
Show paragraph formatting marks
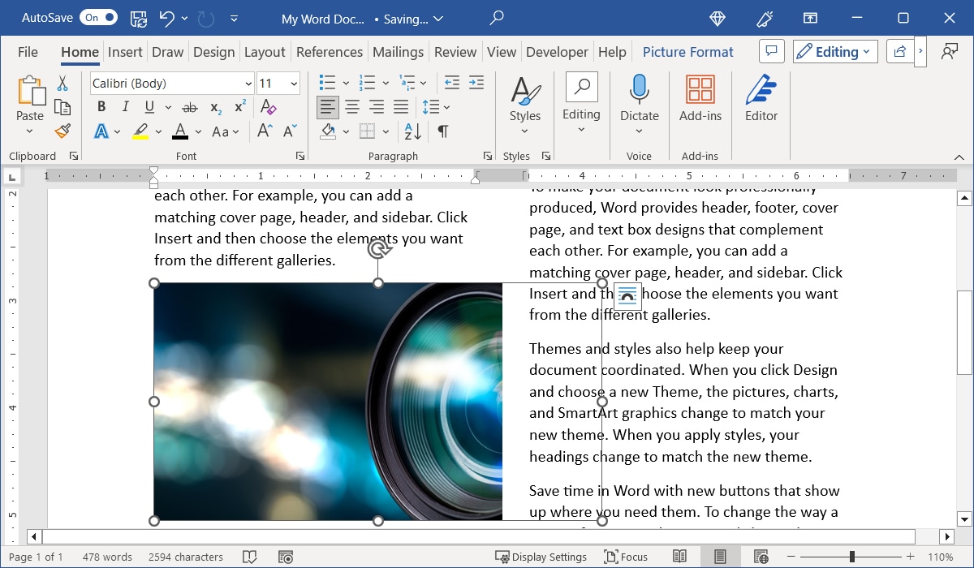pos(442,131)
